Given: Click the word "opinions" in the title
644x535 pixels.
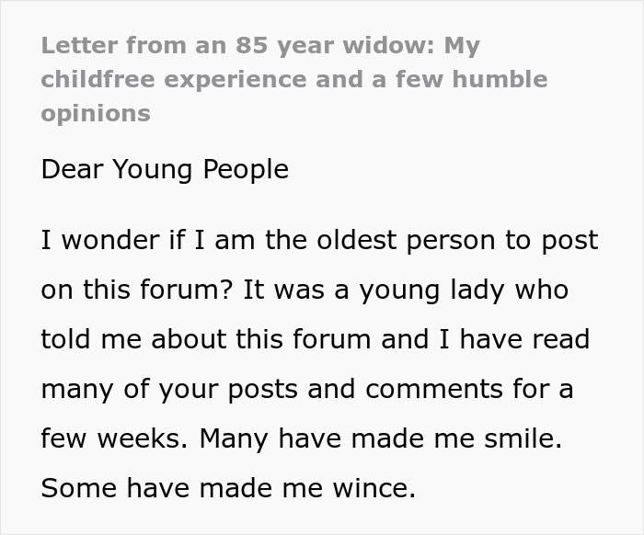Looking at the screenshot, I should click(96, 115).
